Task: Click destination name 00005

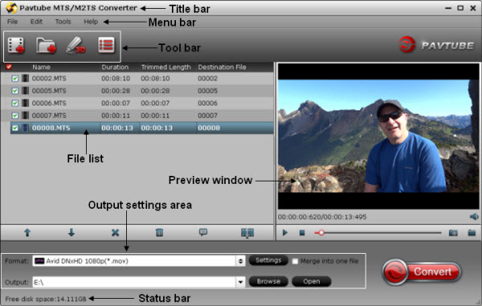Action: point(207,91)
